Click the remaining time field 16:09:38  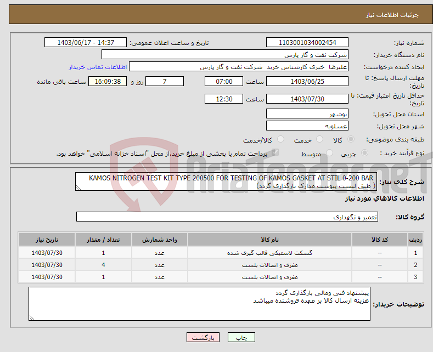pos(108,81)
